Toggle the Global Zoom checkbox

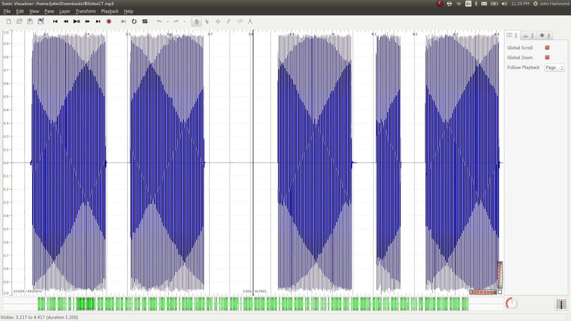click(547, 58)
